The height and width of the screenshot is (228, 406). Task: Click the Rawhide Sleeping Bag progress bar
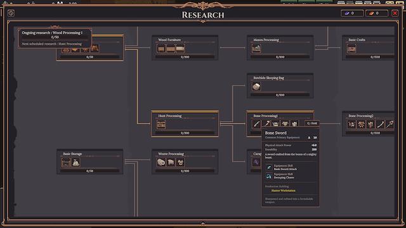(280, 95)
